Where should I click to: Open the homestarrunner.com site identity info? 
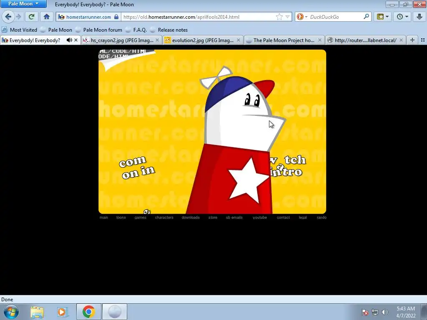pyautogui.click(x=88, y=17)
